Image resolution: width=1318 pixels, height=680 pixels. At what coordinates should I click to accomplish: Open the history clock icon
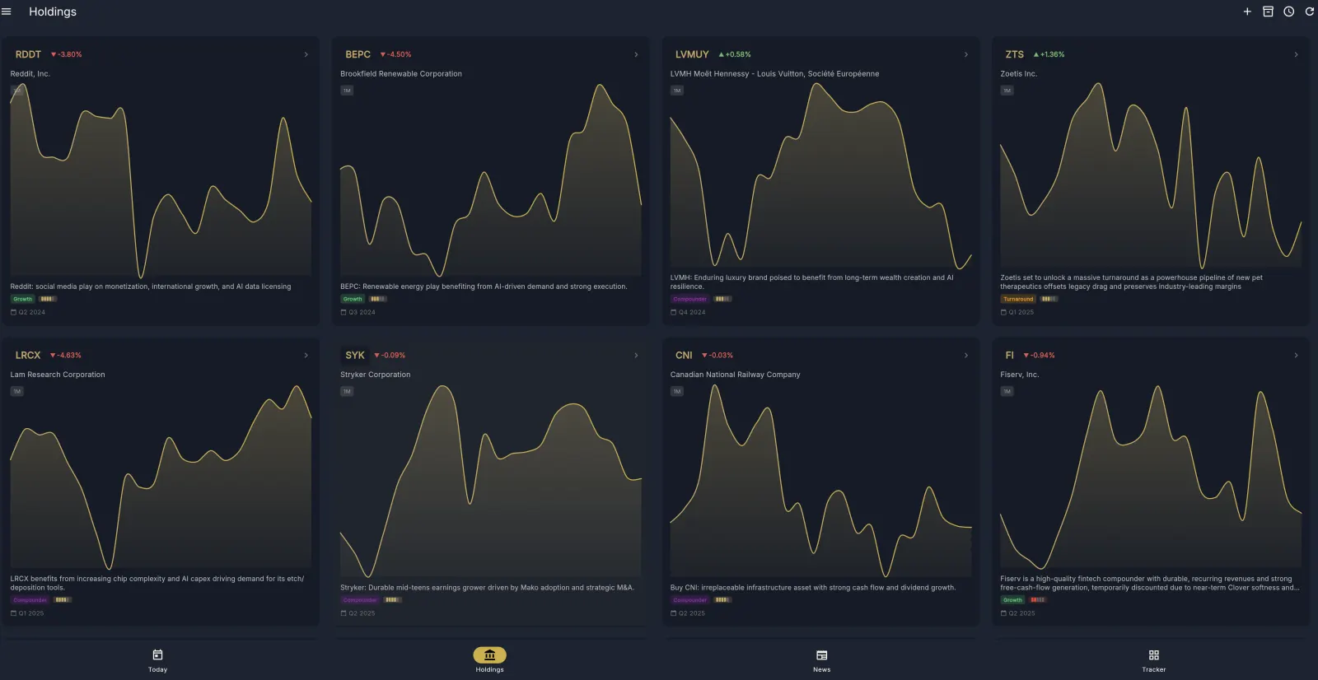click(1288, 12)
